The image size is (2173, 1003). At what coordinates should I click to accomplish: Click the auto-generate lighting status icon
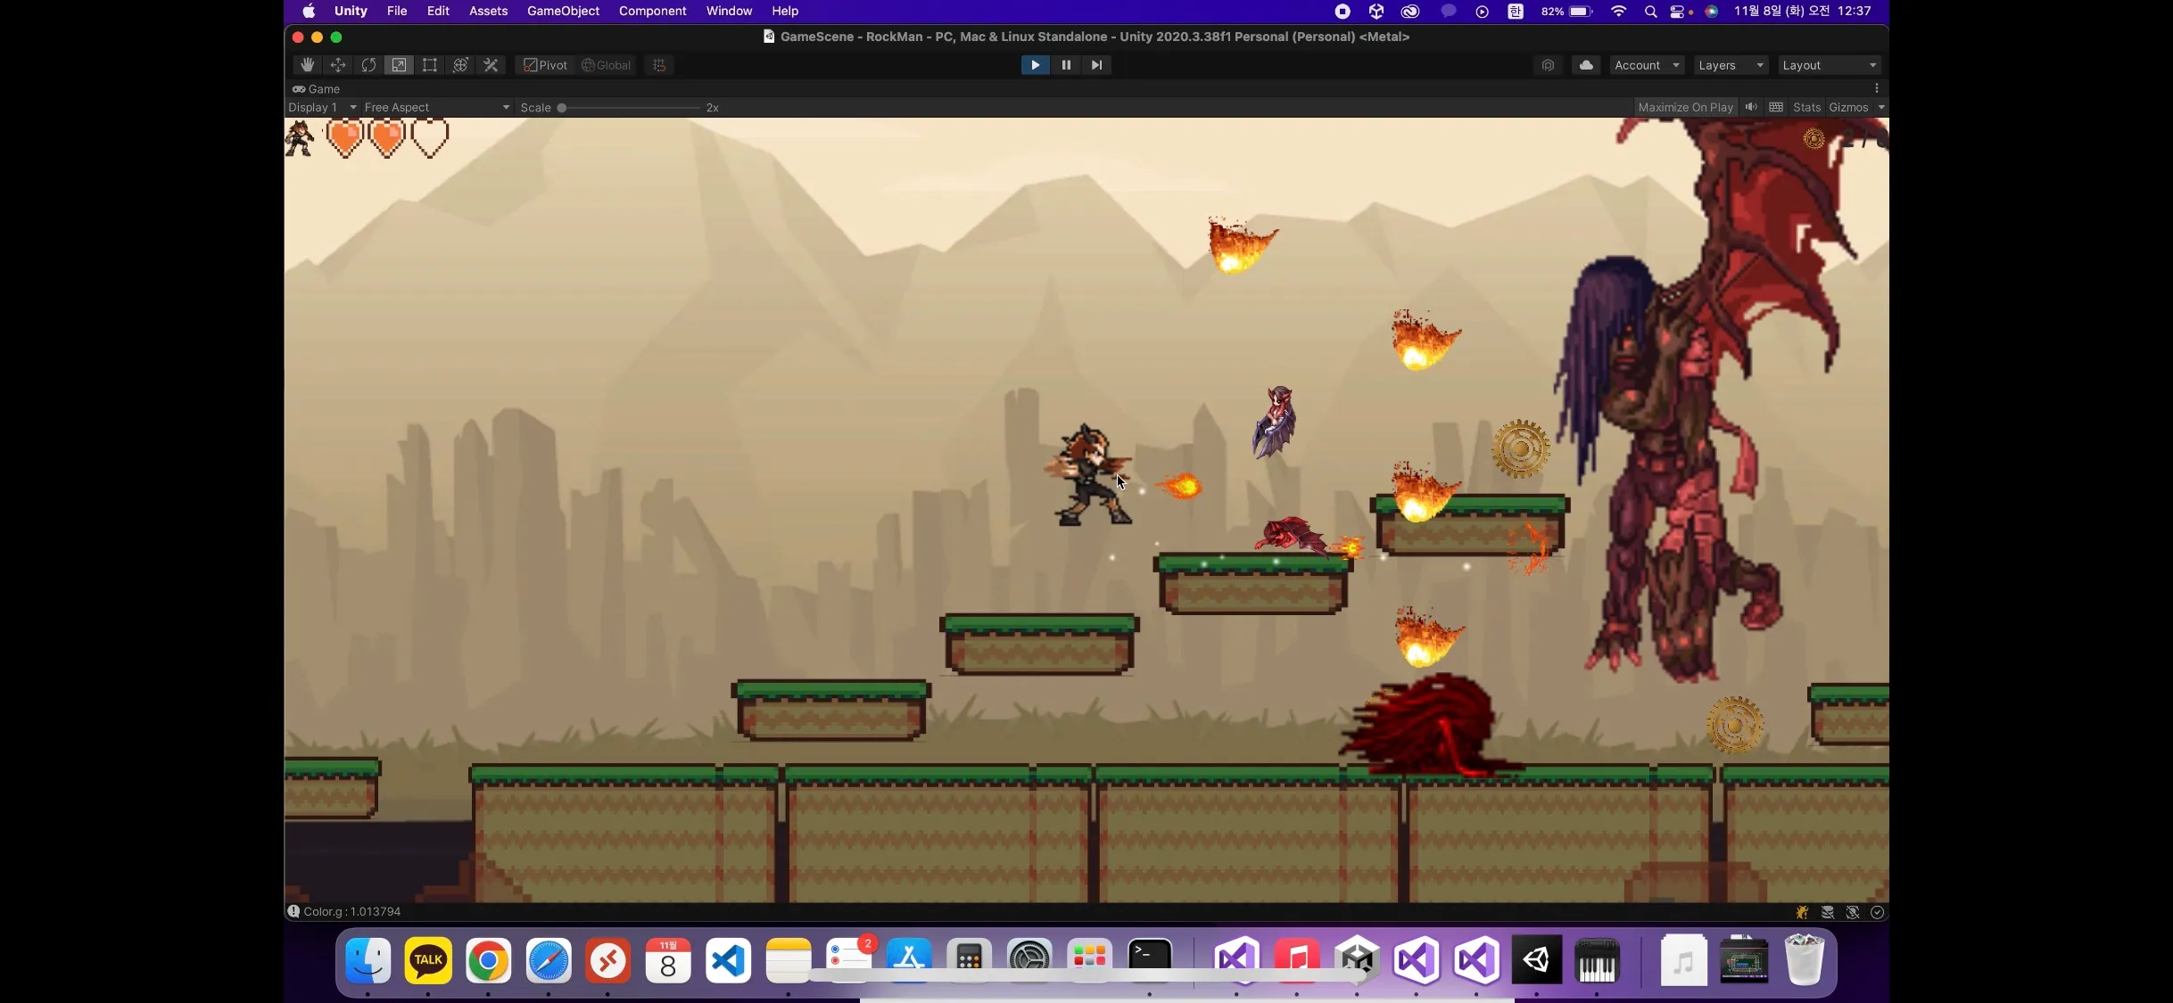[x=1853, y=912]
